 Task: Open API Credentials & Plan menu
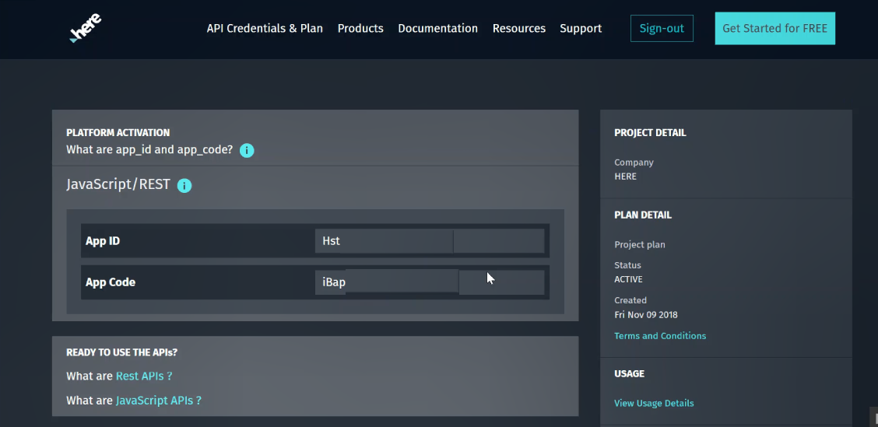click(265, 29)
